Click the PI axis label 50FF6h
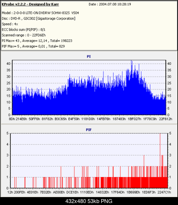The image size is (178, 205). (x=34, y=119)
